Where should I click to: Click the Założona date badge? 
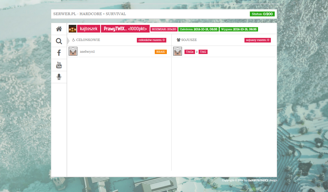tap(199, 29)
